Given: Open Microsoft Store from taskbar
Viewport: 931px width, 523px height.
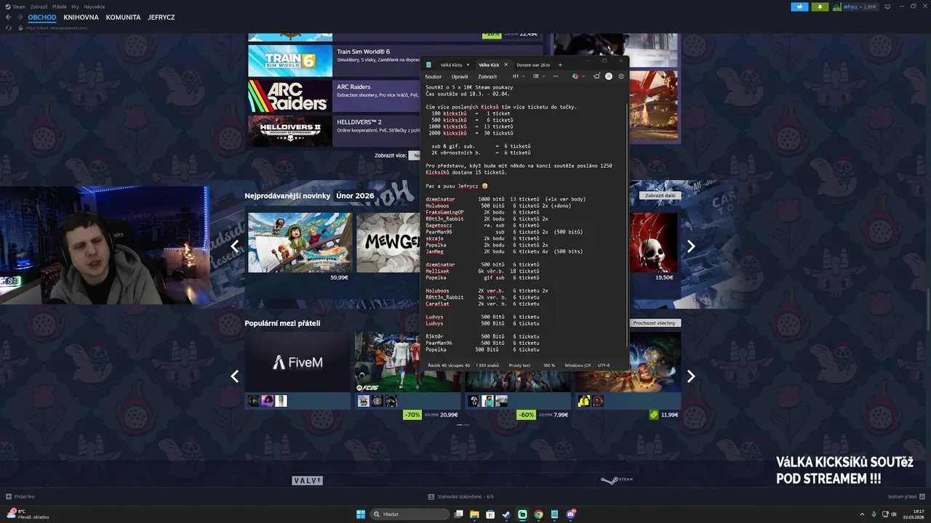Looking at the screenshot, I should pyautogui.click(x=491, y=514).
